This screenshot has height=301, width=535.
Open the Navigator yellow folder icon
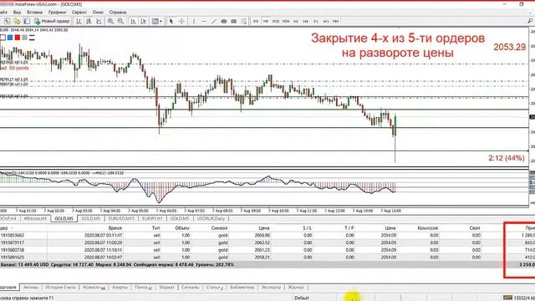(x=17, y=21)
